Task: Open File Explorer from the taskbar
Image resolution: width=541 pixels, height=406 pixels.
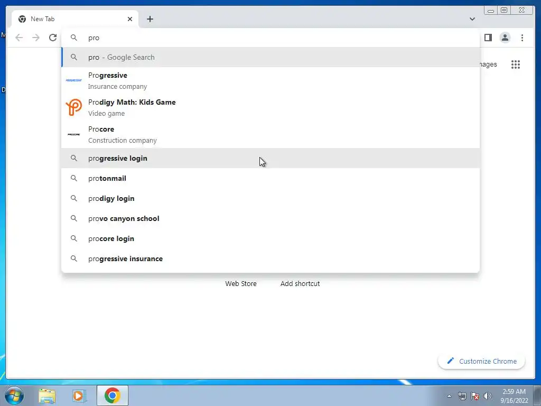Action: tap(47, 396)
